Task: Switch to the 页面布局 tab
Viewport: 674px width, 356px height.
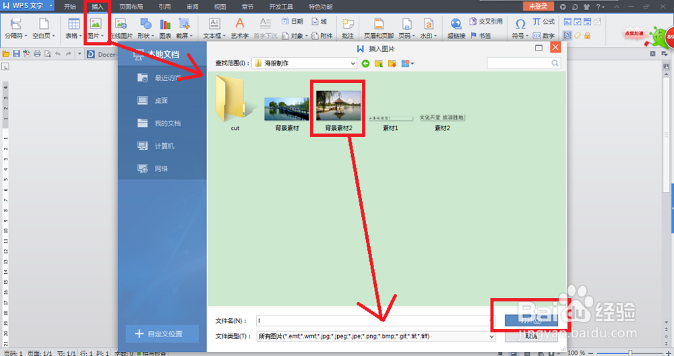Action: tap(131, 7)
